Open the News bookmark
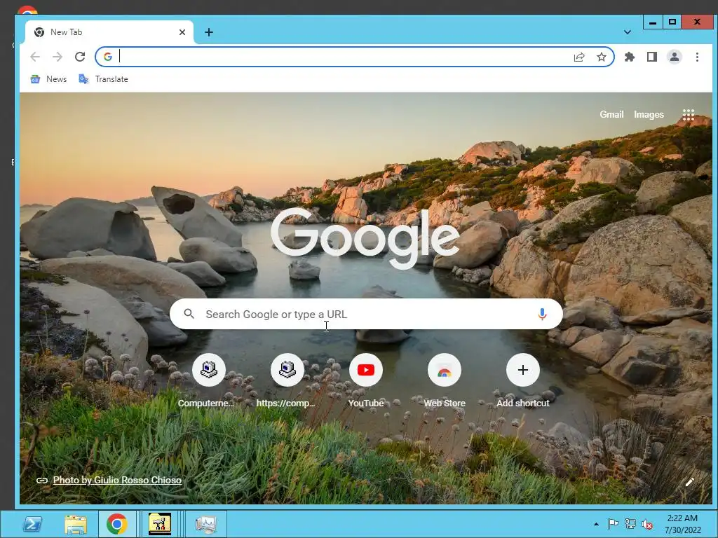 click(x=48, y=79)
